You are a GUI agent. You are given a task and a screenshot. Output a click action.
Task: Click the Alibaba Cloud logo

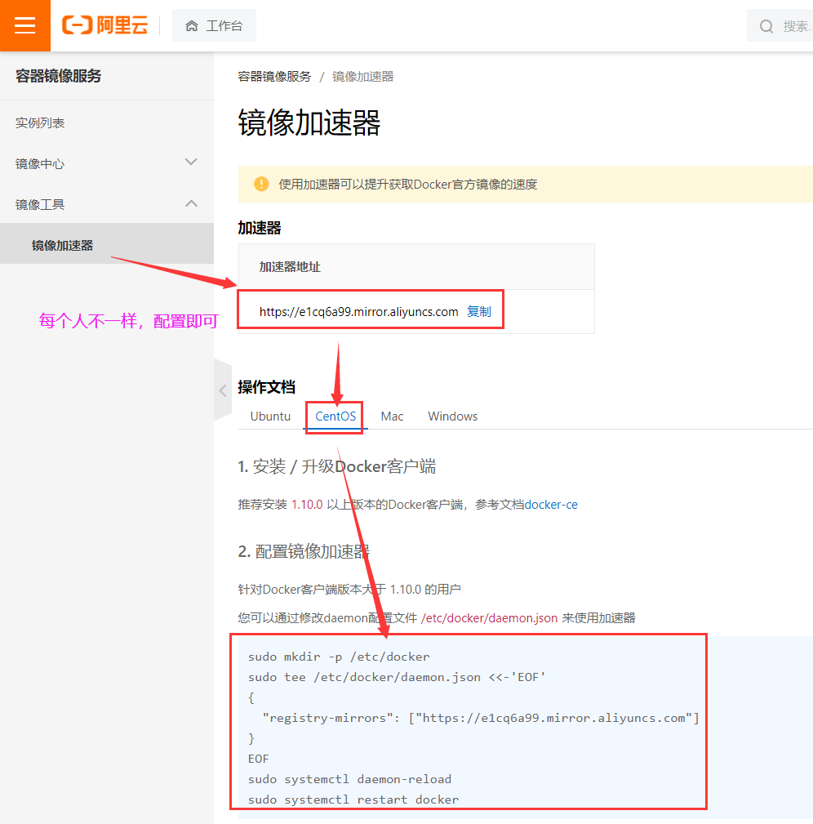click(105, 25)
